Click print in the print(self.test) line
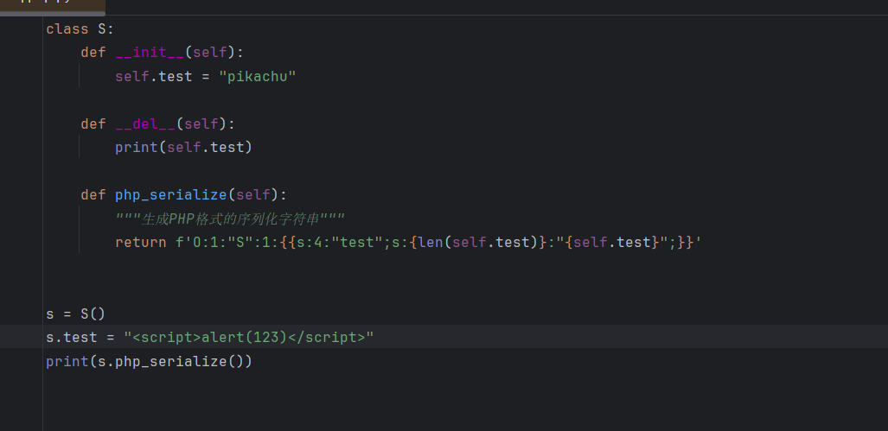 pyautogui.click(x=135, y=147)
